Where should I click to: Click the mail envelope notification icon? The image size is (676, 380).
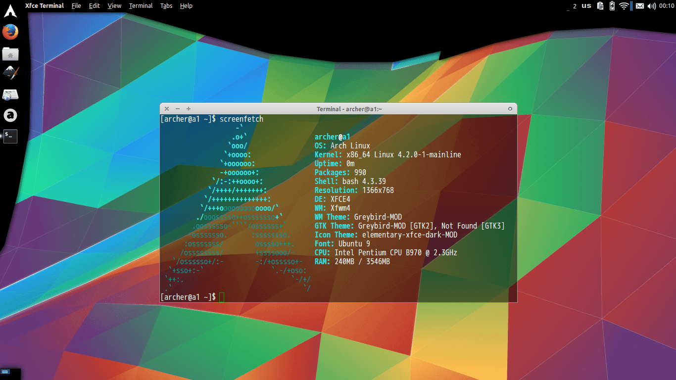[x=640, y=6]
